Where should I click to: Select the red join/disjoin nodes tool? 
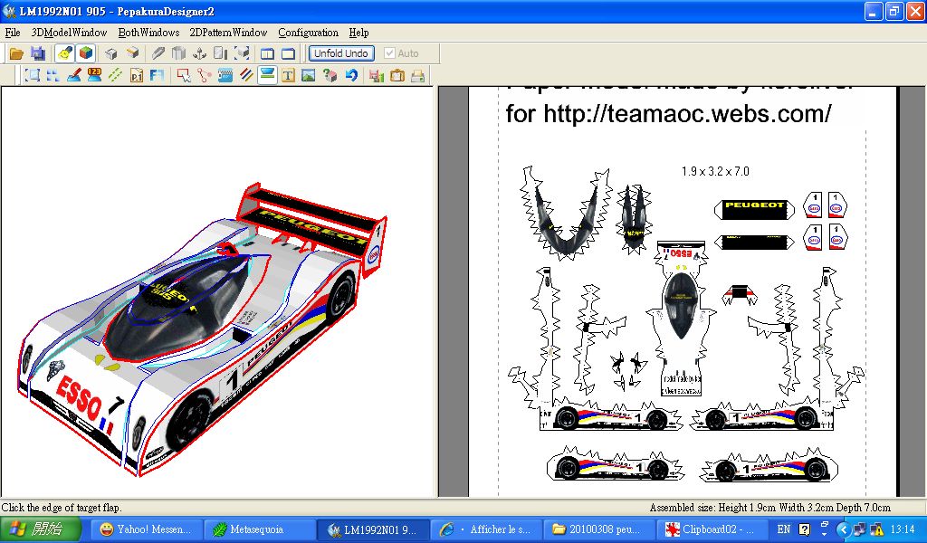pyautogui.click(x=204, y=75)
